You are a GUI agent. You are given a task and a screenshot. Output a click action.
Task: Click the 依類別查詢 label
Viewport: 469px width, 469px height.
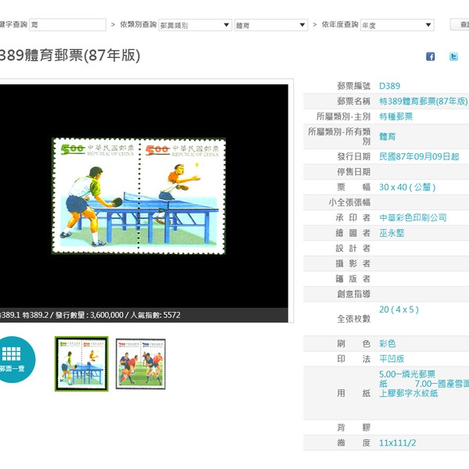click(138, 24)
